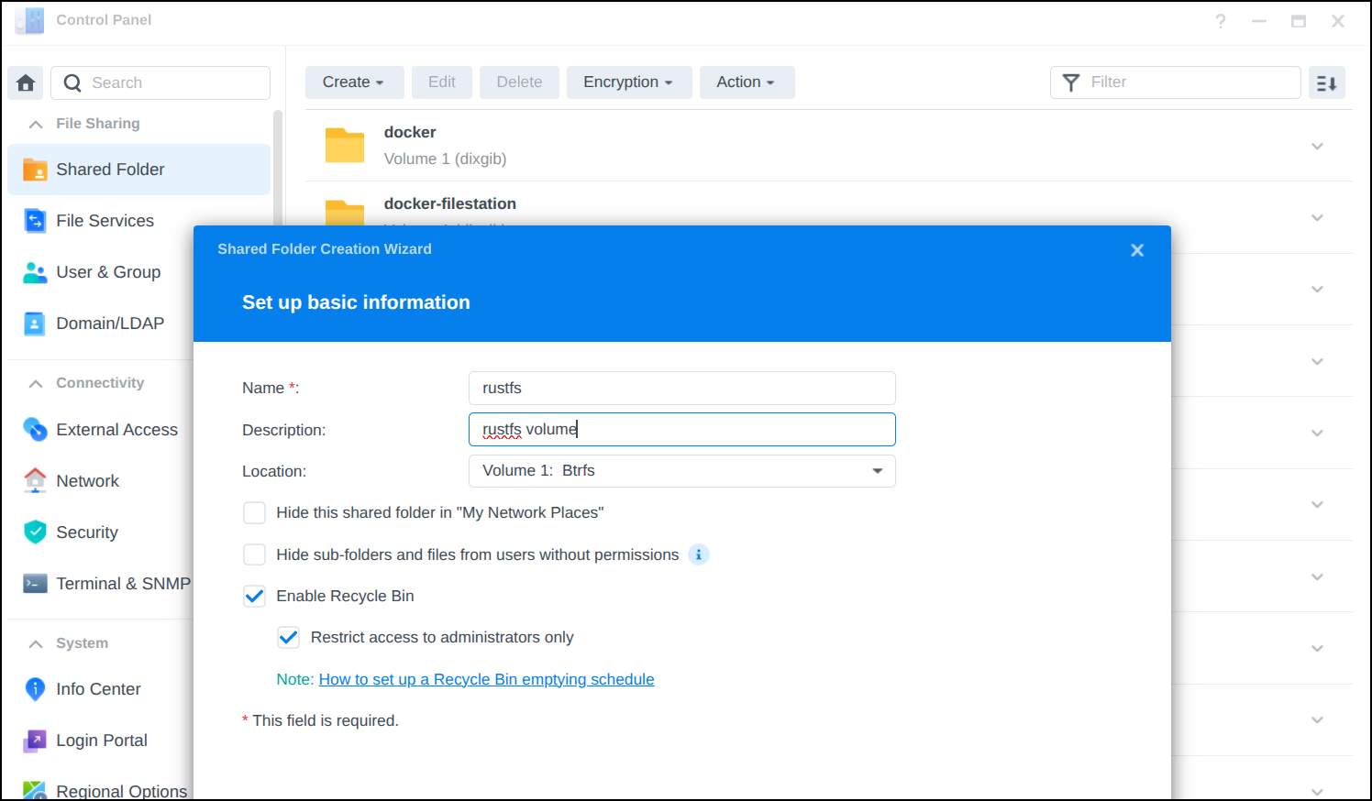This screenshot has height=801, width=1372.
Task: Click the Name input field
Action: [x=681, y=389]
